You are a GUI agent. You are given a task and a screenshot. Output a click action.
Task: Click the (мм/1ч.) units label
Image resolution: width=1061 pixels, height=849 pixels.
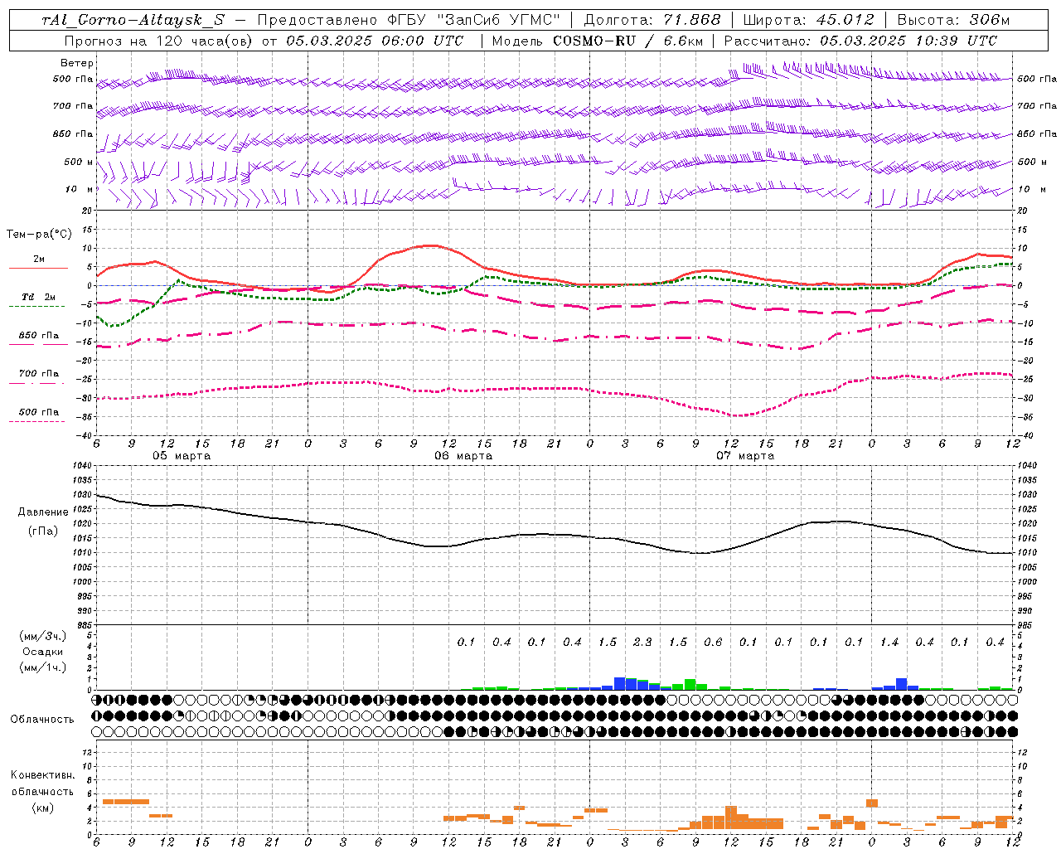(x=42, y=667)
